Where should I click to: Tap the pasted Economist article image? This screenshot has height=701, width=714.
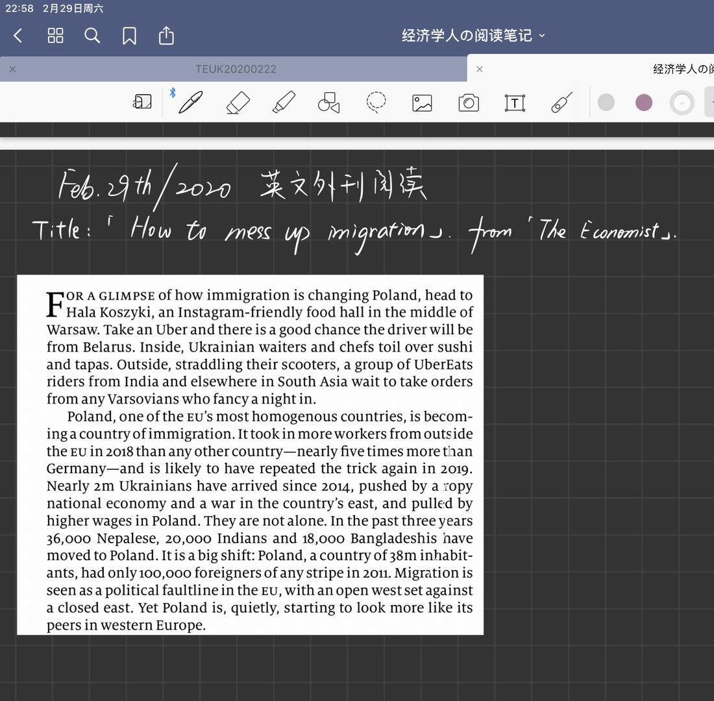coord(250,454)
